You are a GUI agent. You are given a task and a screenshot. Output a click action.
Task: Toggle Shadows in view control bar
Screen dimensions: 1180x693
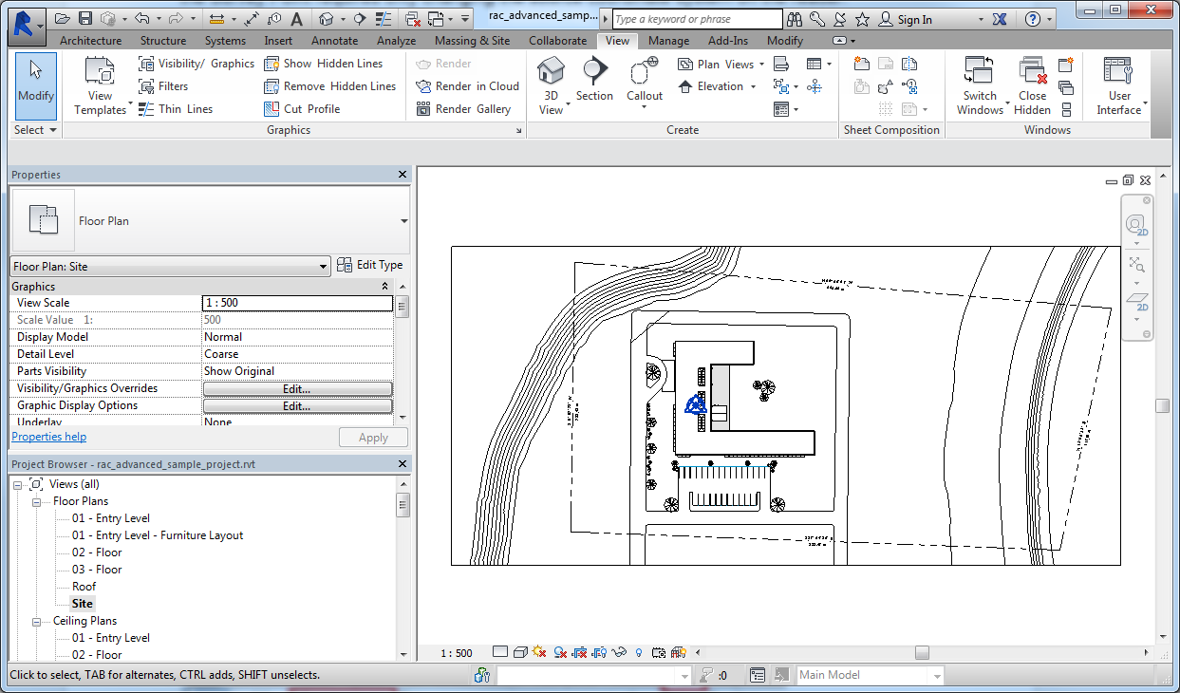[x=560, y=652]
